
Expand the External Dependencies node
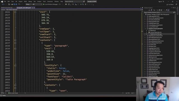click(147, 32)
